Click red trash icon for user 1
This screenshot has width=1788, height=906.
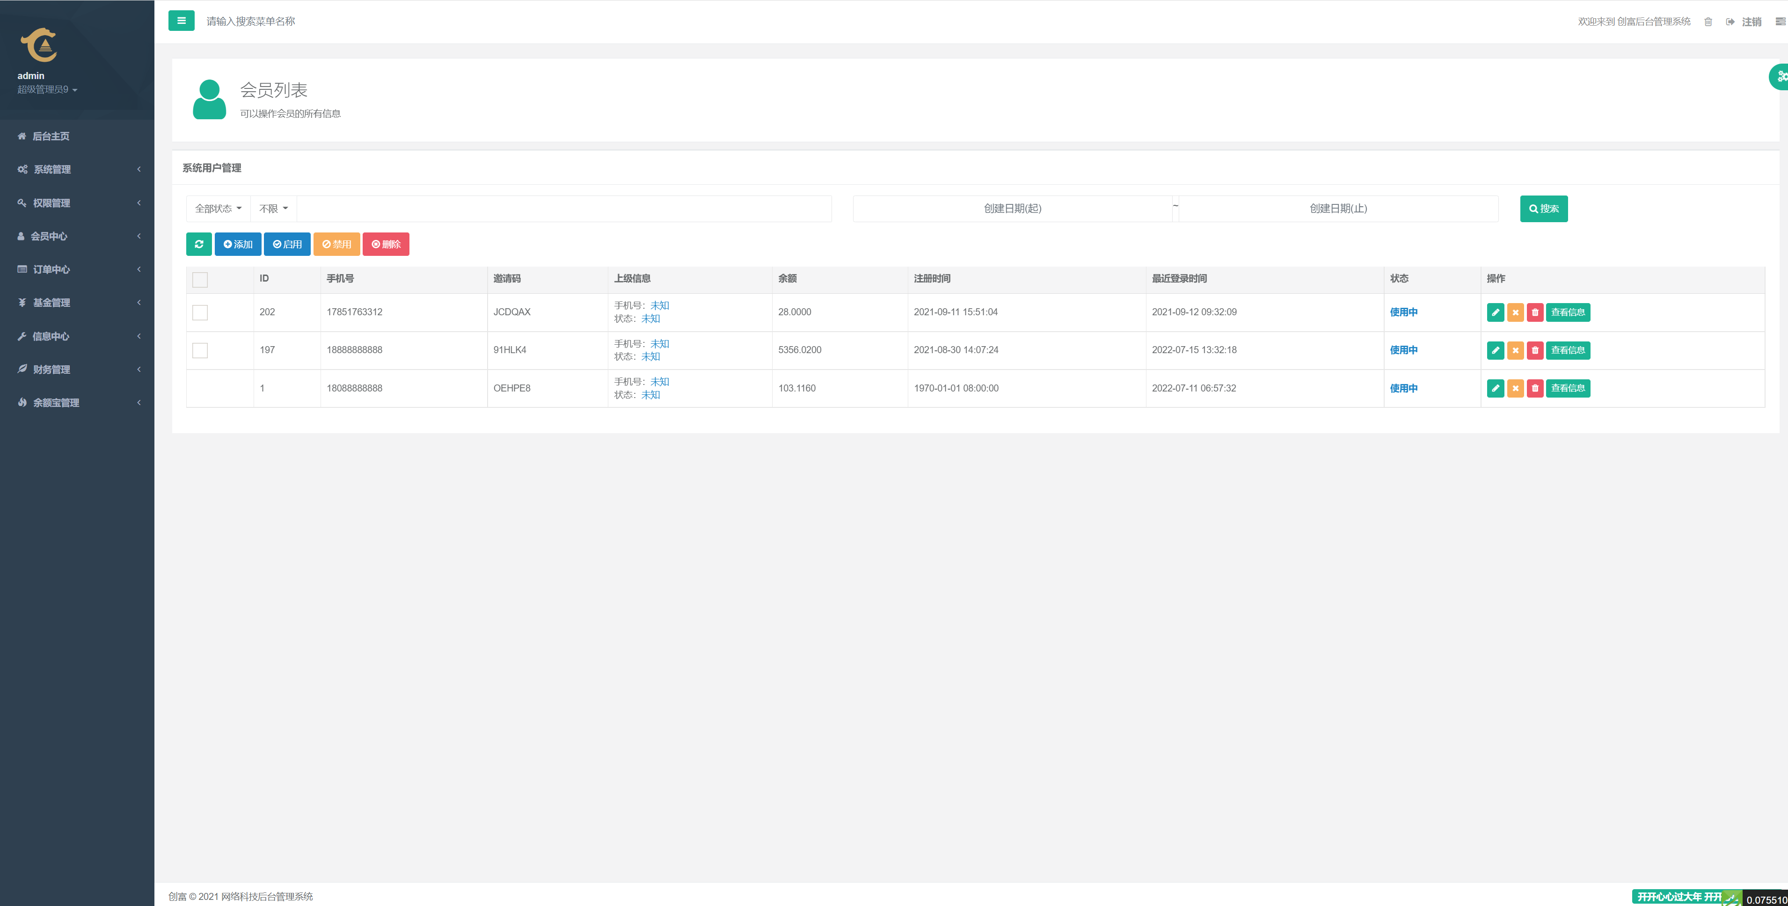[x=1535, y=389]
